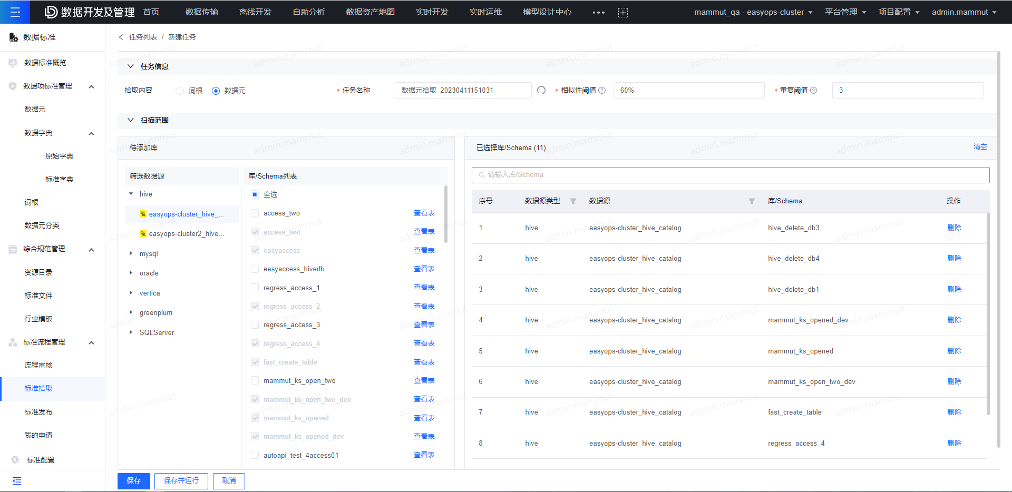The width and height of the screenshot is (1012, 492).
Task: Expand the oracle tree node
Action: coord(131,273)
